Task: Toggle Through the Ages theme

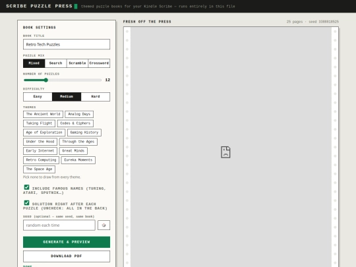Action: click(x=78, y=142)
